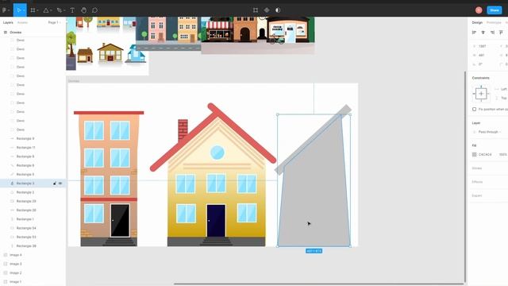Select the Pen tool

[59, 10]
